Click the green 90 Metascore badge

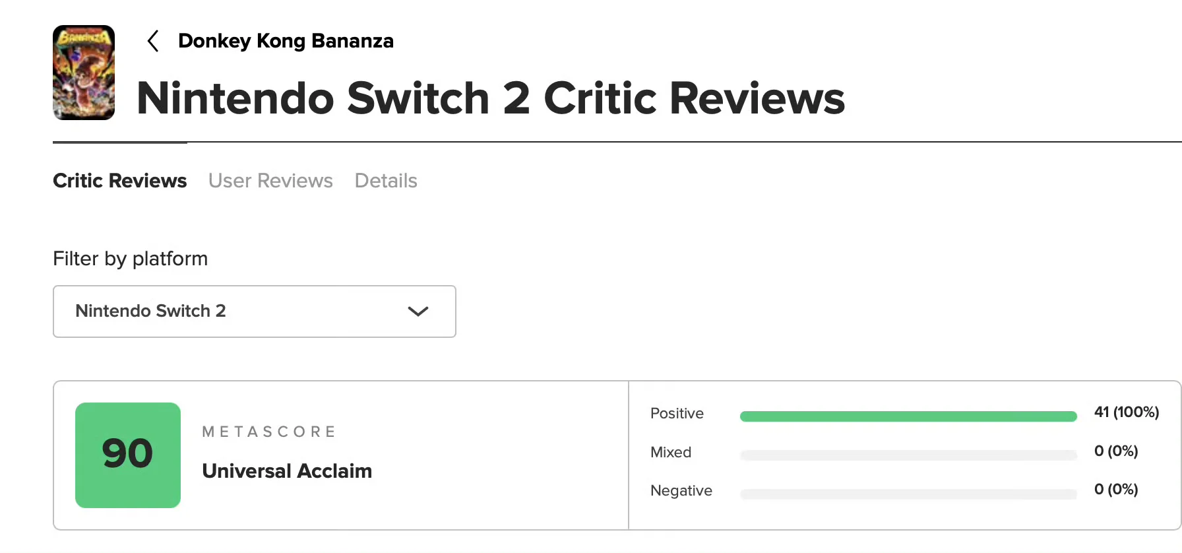(128, 455)
